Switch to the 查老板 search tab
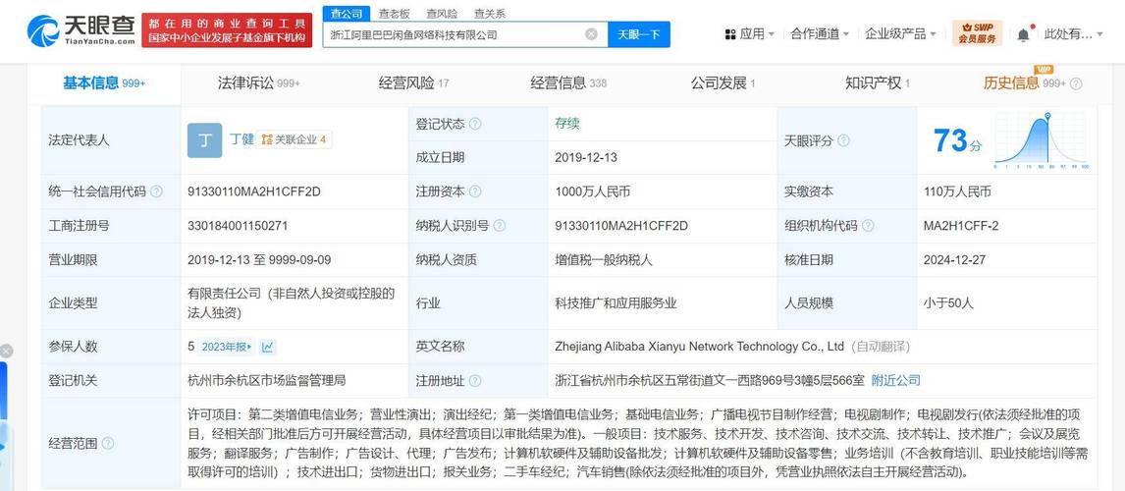The height and width of the screenshot is (491, 1125). [394, 14]
